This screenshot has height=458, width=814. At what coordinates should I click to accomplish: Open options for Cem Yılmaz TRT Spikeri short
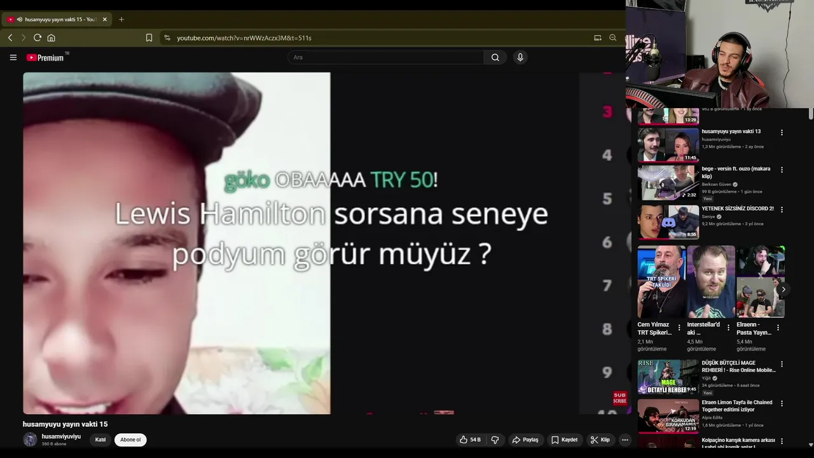pos(679,328)
